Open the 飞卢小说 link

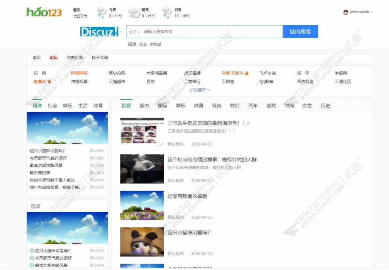pyautogui.click(x=268, y=73)
